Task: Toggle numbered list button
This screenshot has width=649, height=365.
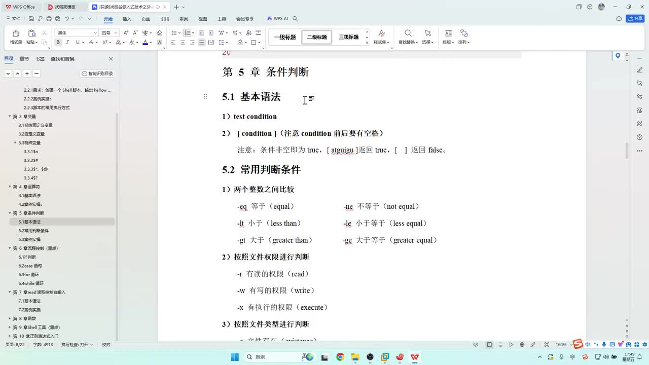Action: pos(187,32)
